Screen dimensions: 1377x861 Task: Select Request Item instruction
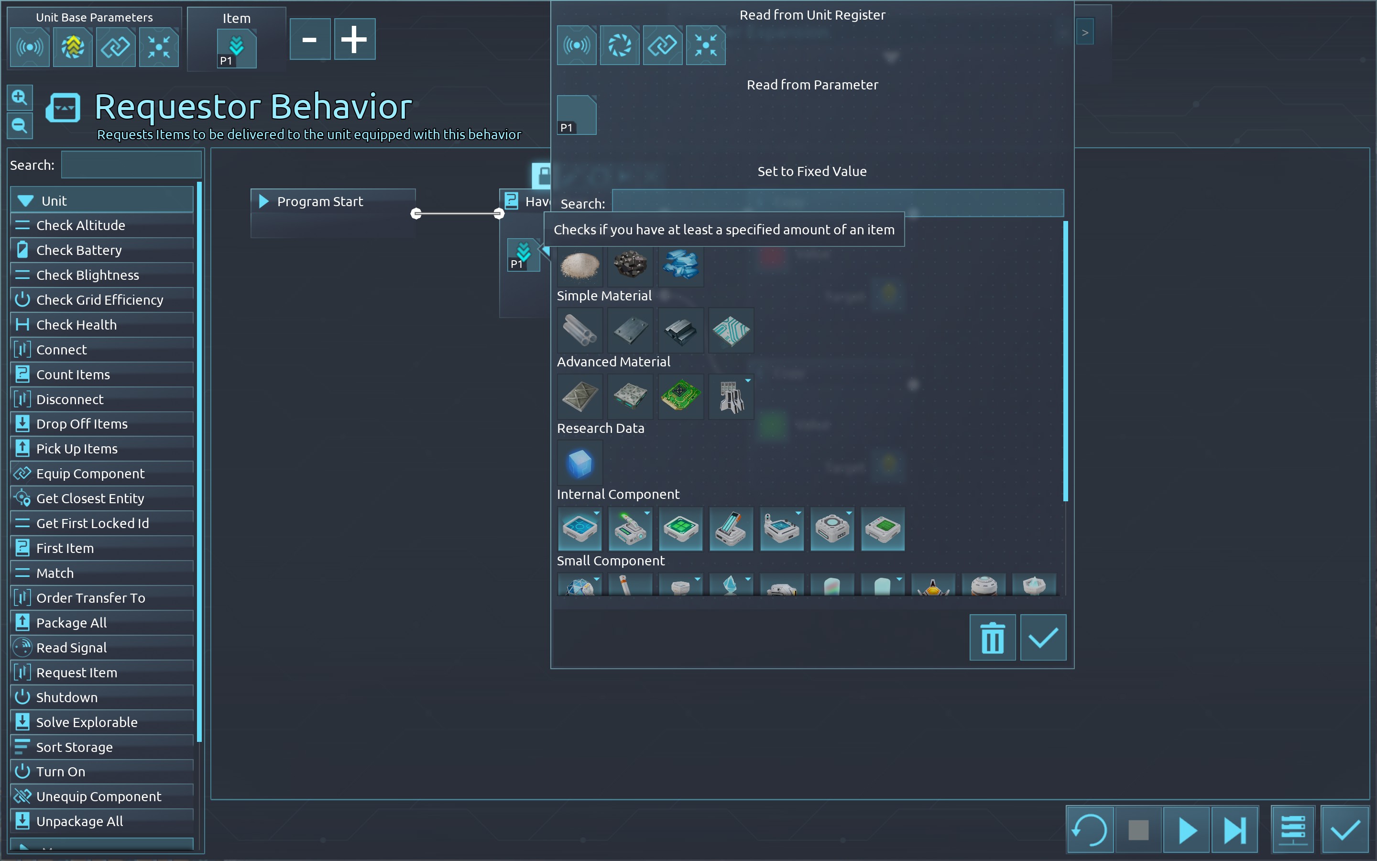tap(77, 673)
